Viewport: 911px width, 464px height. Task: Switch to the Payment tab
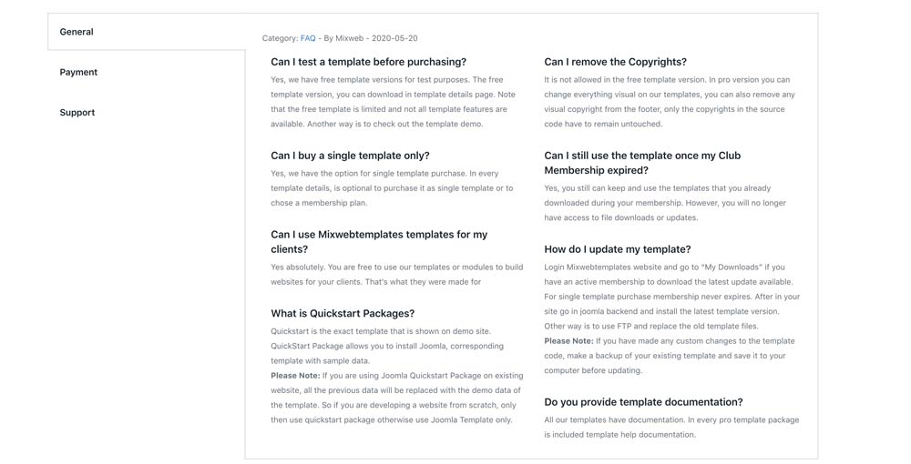click(78, 72)
